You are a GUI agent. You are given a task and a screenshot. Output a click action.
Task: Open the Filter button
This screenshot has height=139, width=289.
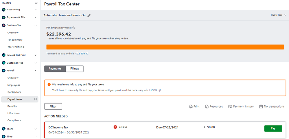click(53, 106)
